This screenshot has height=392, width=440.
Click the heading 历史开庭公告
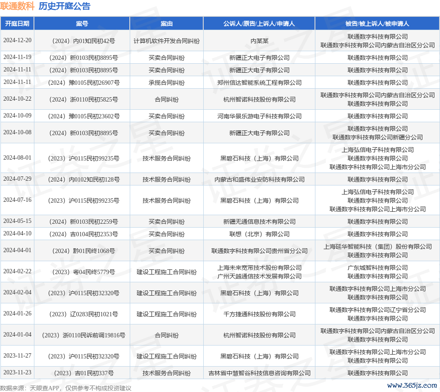coord(64,6)
